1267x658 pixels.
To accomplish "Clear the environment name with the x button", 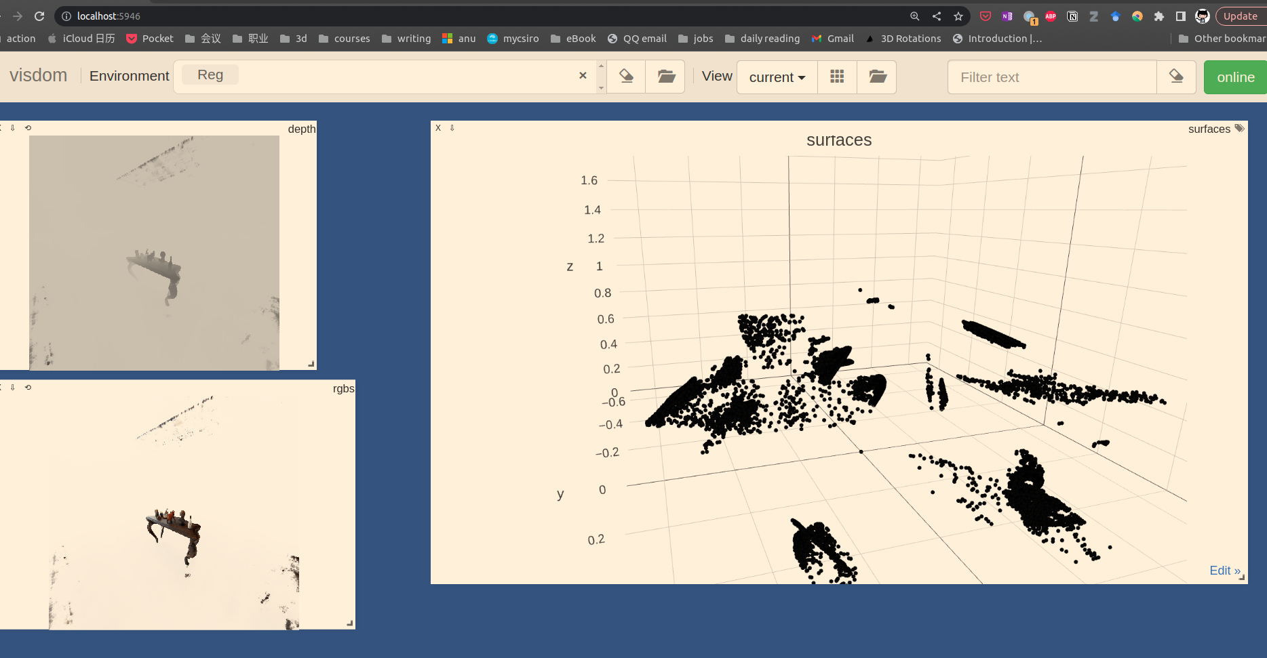I will pos(582,76).
